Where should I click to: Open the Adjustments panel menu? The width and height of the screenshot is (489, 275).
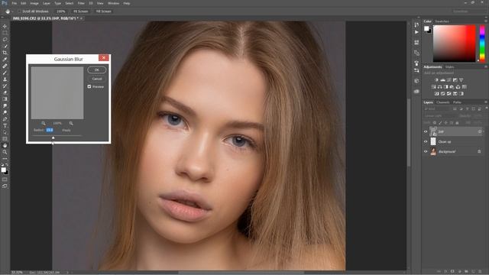coord(486,66)
